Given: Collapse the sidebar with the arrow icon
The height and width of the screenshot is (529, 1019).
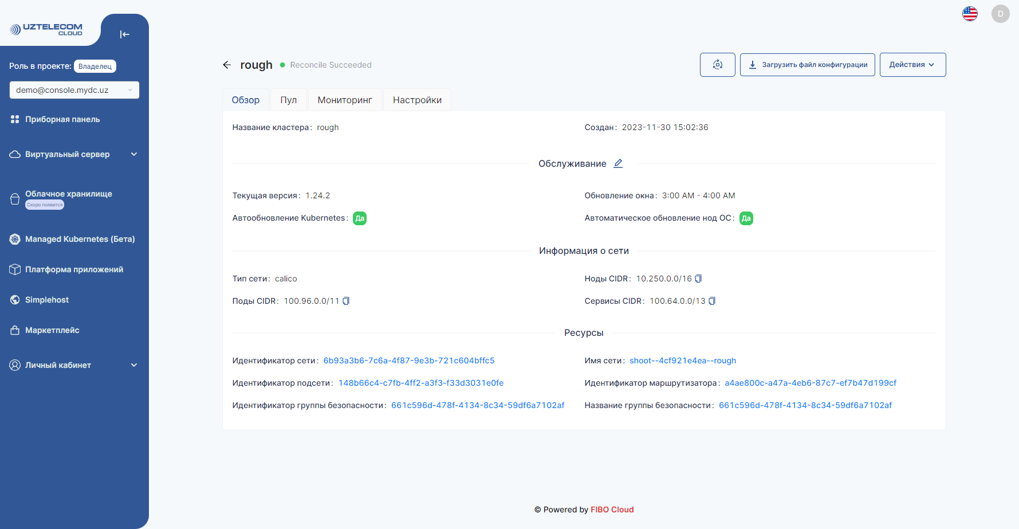Looking at the screenshot, I should click(x=124, y=34).
